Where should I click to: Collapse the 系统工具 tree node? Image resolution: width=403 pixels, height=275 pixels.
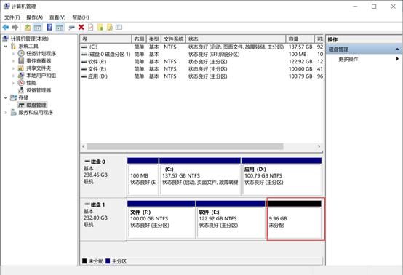6,47
